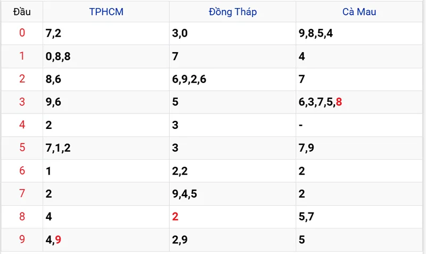Open the TPHCM column header link
Screen dimensions: 426x254
coord(106,12)
